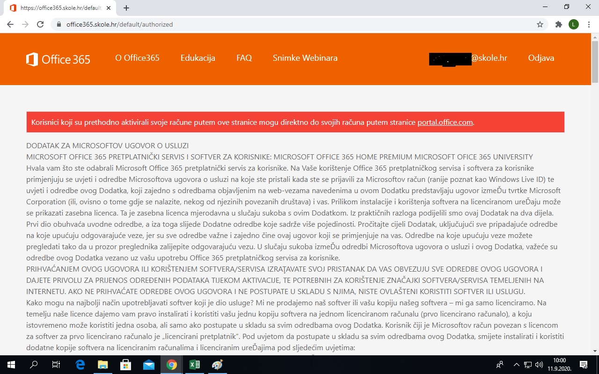Bookmark this page with the star icon
Viewport: 599px width, 374px height.
(x=540, y=24)
